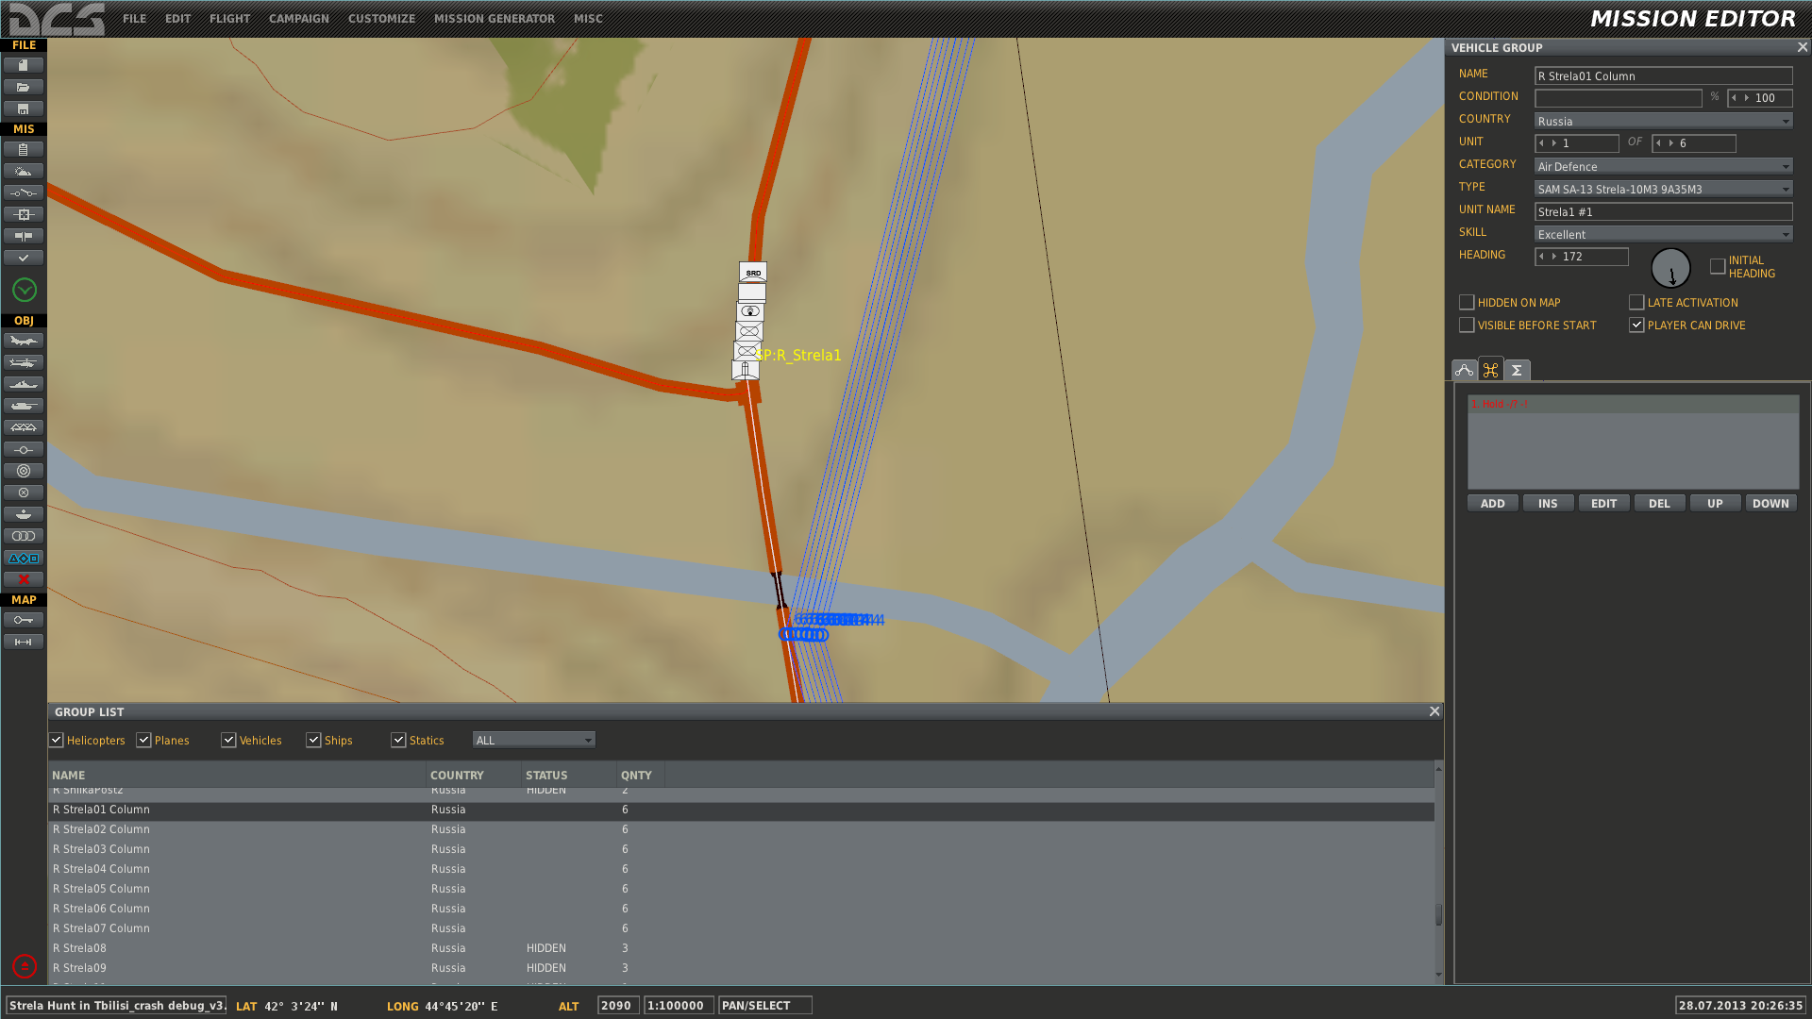Uncheck Planes filter in Group List

coord(143,741)
